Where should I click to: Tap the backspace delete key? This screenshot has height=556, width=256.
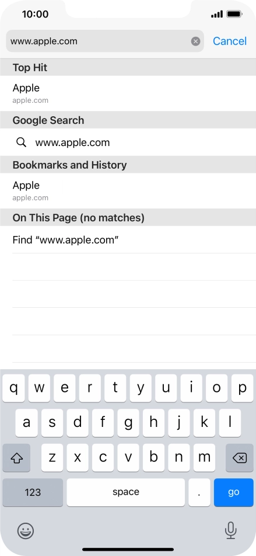click(x=240, y=458)
